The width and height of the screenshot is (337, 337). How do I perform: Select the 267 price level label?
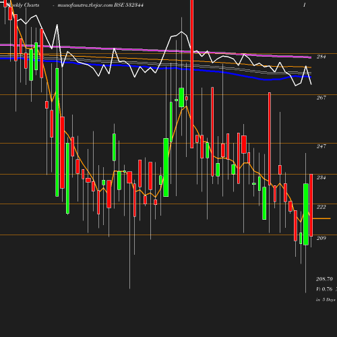pos(321,98)
